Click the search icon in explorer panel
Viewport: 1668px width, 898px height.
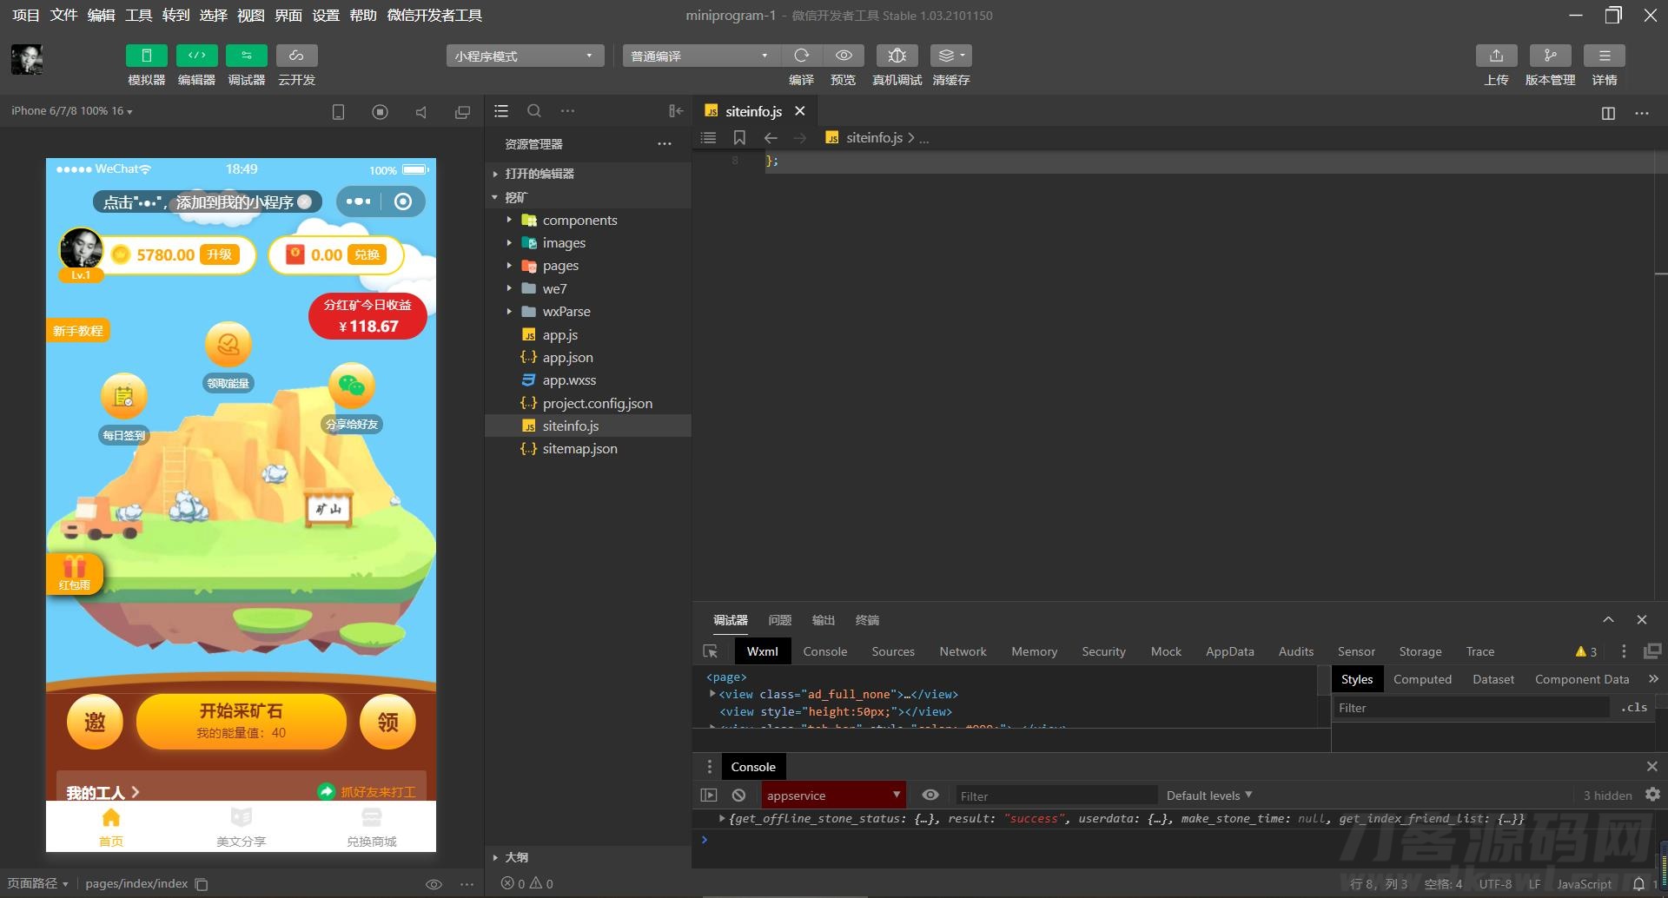534,111
